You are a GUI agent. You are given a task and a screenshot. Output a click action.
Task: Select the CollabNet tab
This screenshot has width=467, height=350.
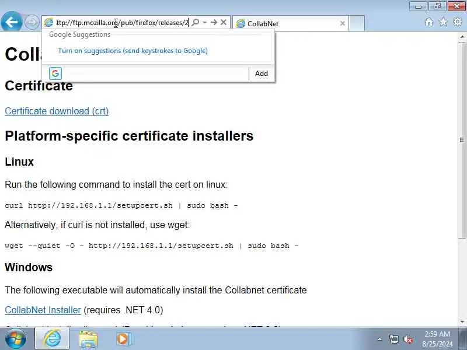(290, 23)
